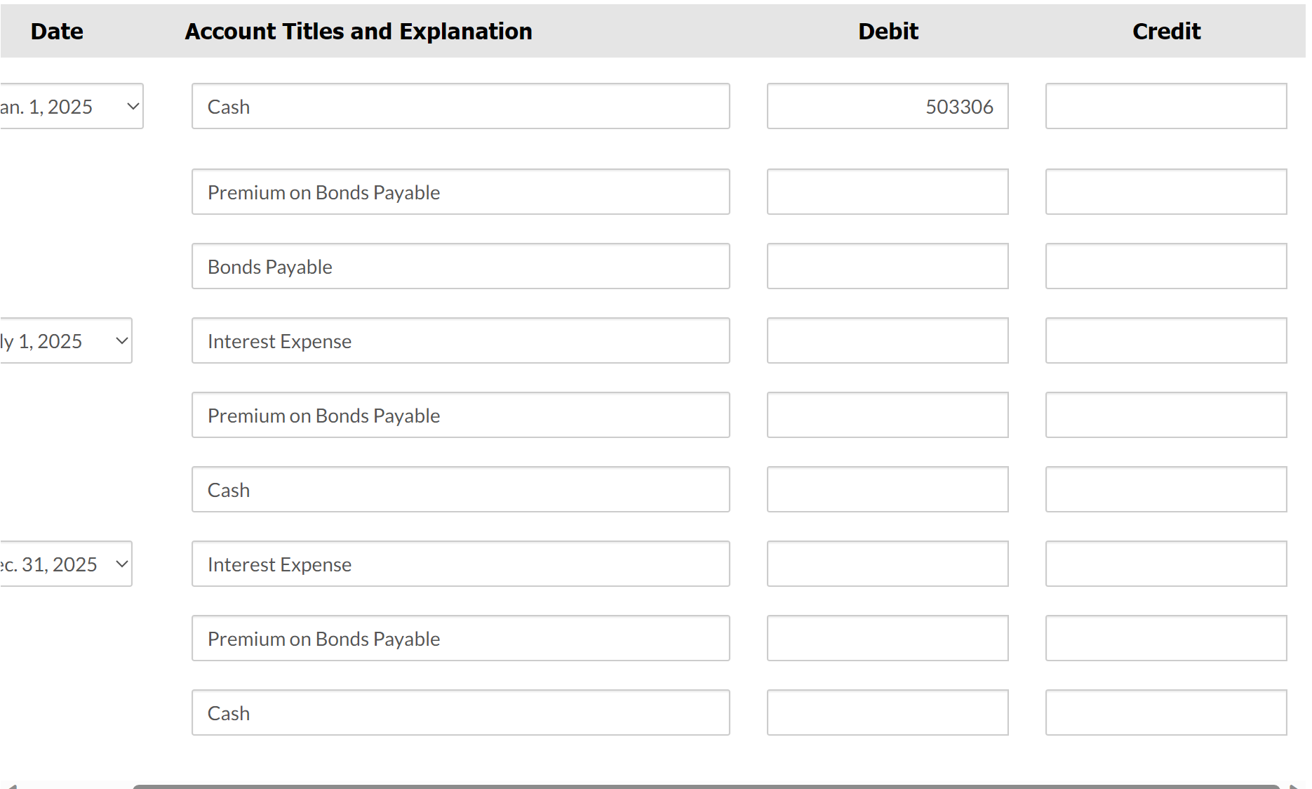Click the horizontal scrollbar at the bottom

point(706,786)
